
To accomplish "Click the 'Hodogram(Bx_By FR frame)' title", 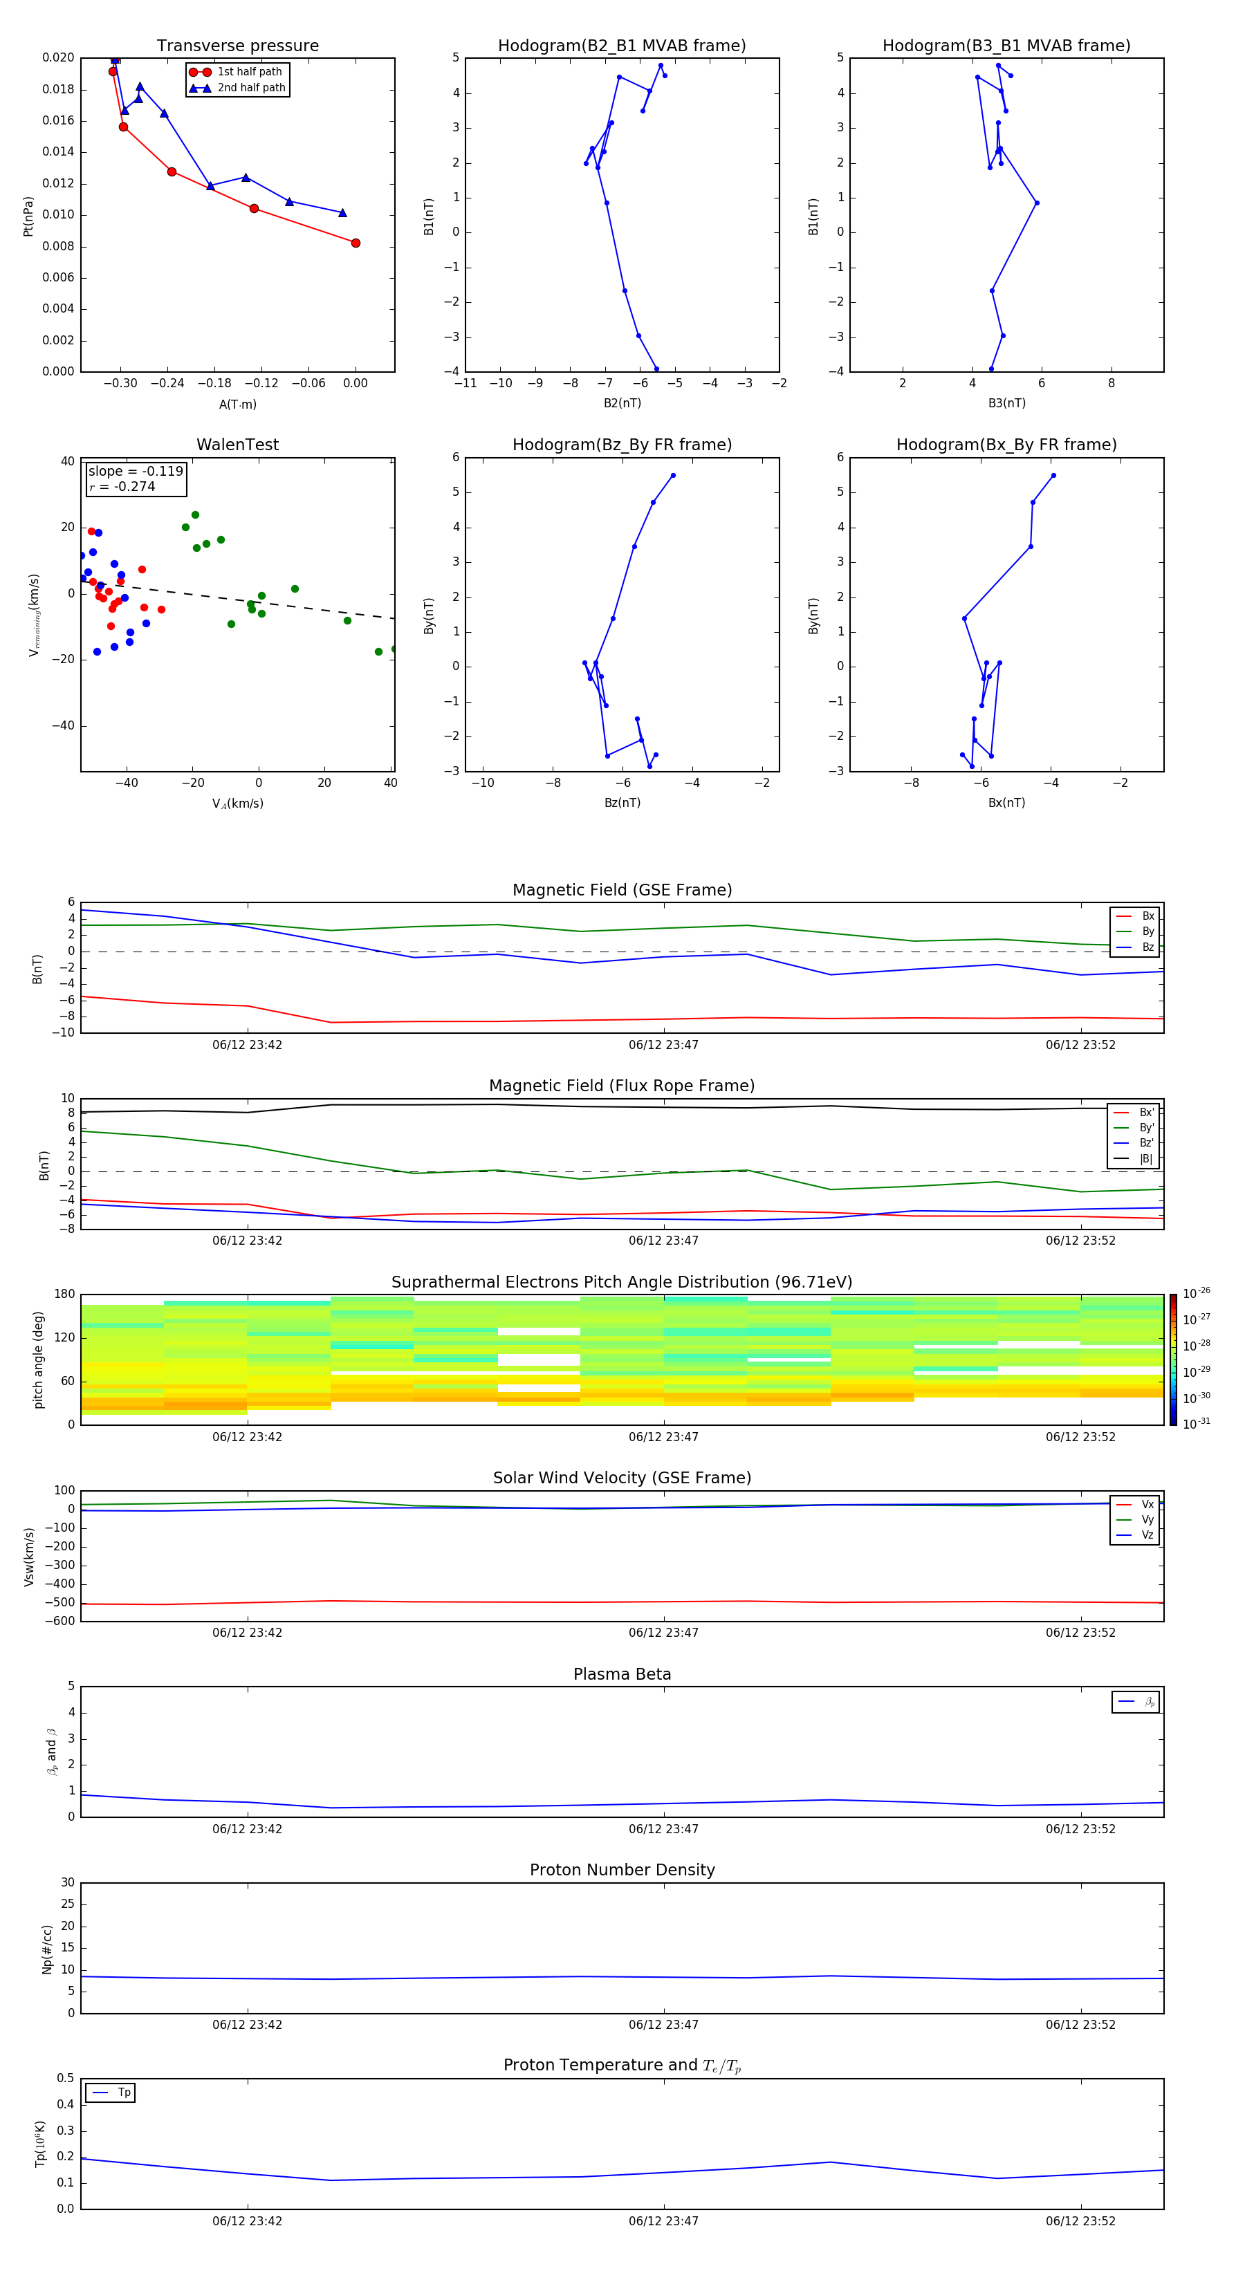I will pyautogui.click(x=1006, y=445).
